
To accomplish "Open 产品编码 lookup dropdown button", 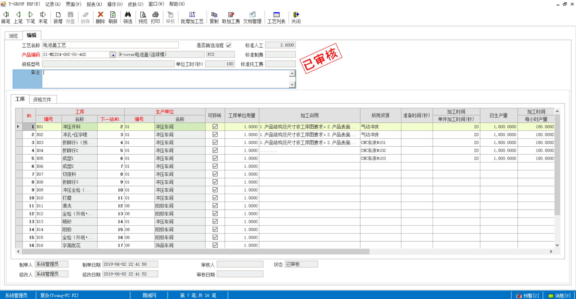I will pos(112,55).
